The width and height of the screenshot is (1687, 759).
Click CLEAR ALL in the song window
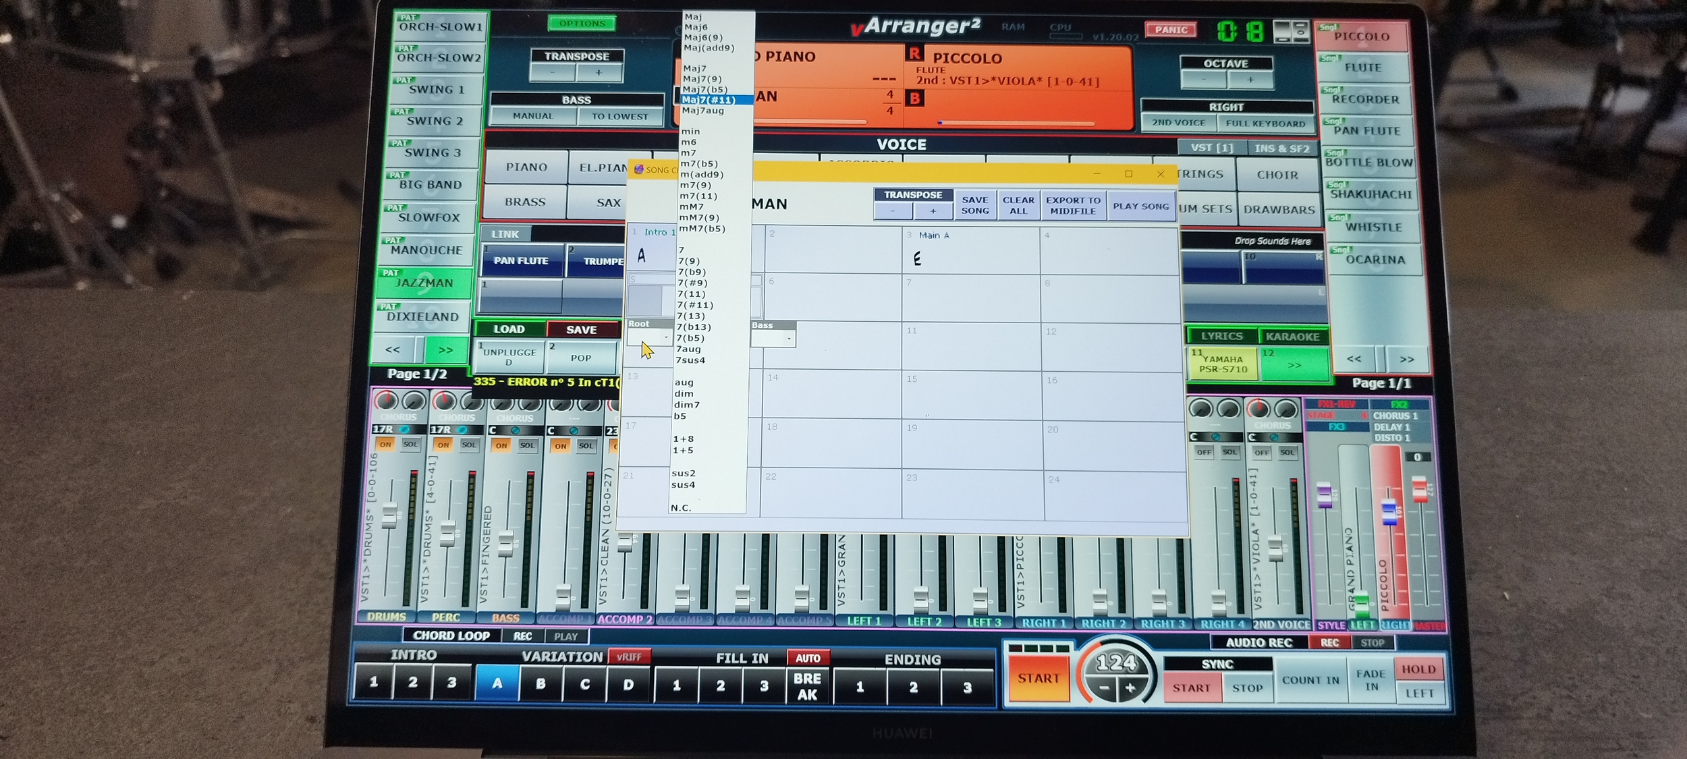pyautogui.click(x=1018, y=205)
